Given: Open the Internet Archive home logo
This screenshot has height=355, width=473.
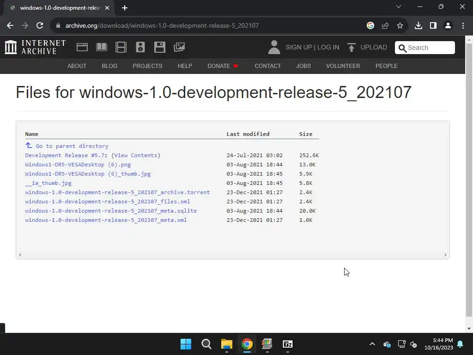Looking at the screenshot, I should pos(35,48).
